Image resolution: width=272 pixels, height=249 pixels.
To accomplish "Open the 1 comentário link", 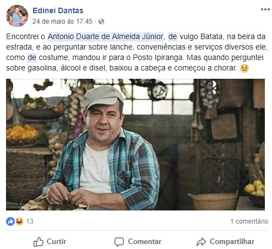I will tap(249, 221).
